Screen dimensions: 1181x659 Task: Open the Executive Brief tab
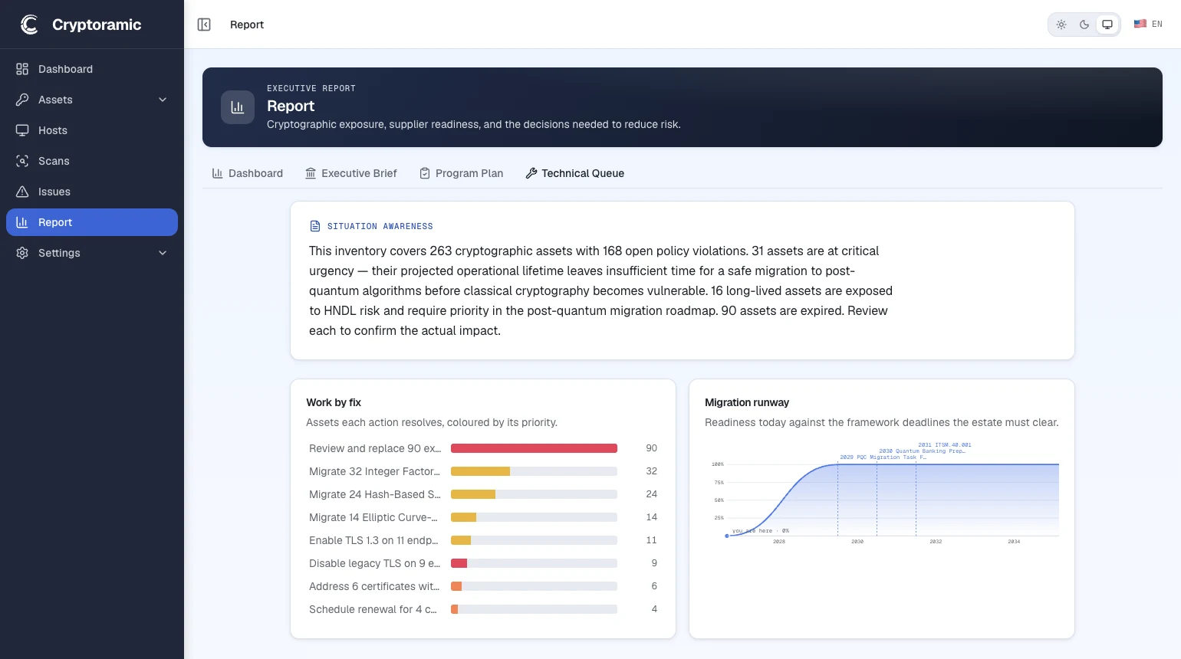click(x=351, y=173)
